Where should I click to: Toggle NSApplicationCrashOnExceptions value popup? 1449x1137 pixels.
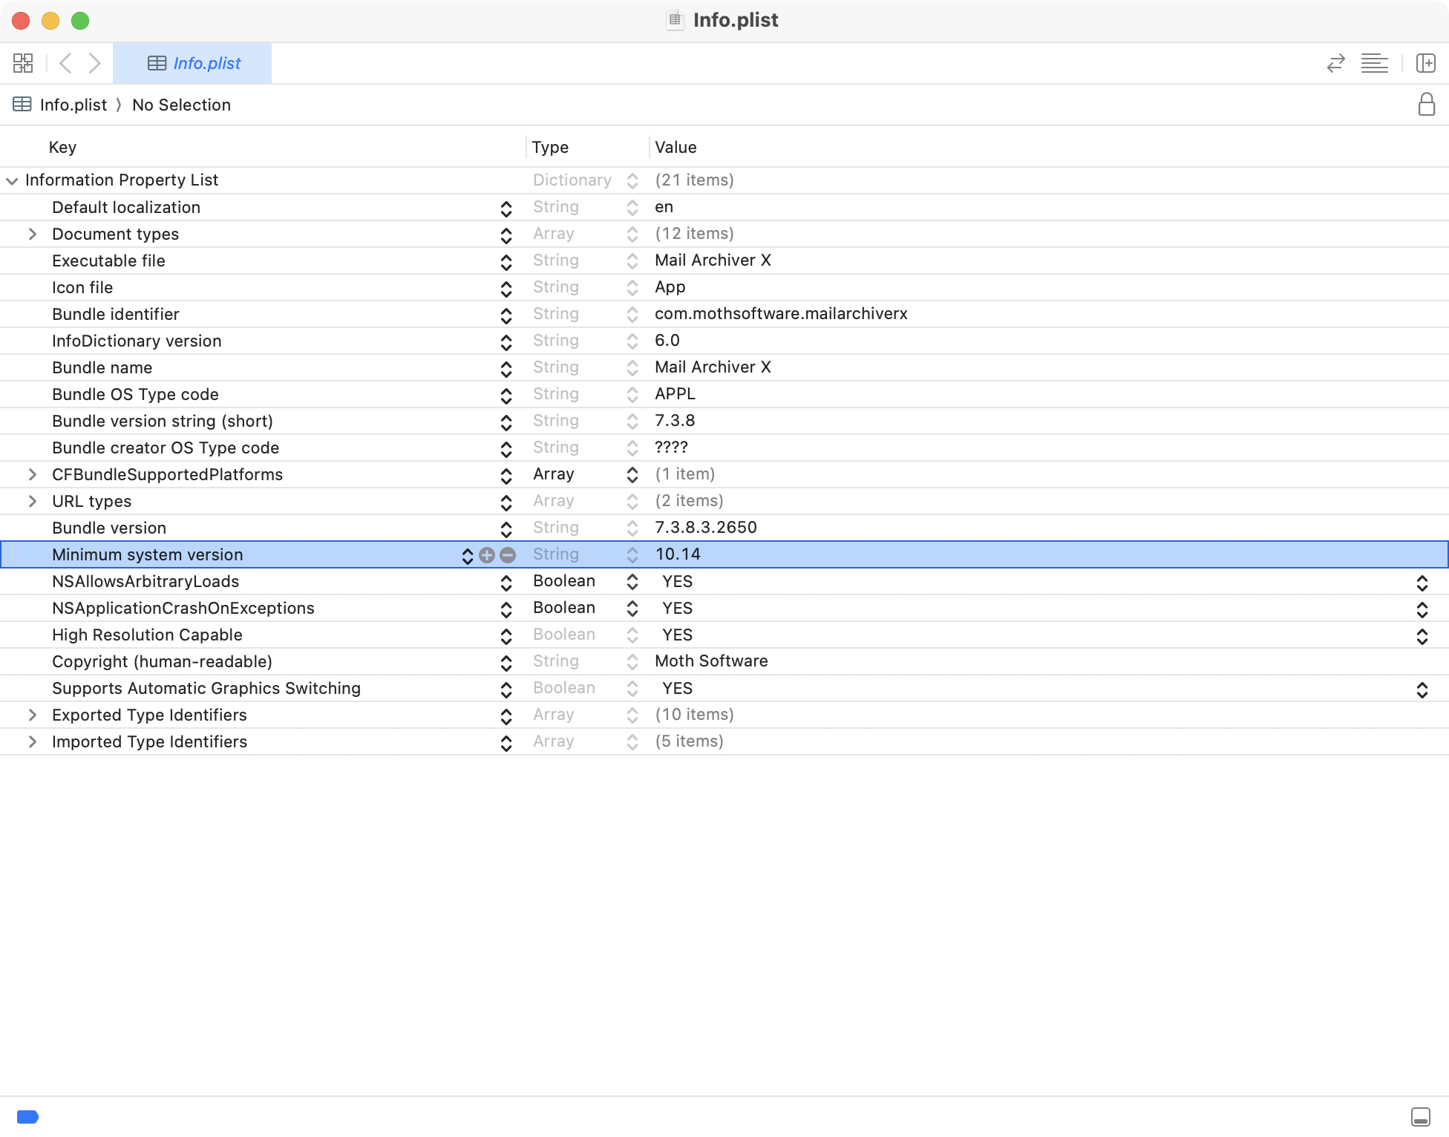point(1422,609)
